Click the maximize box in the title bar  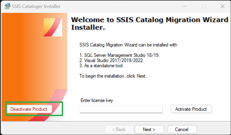coord(204,6)
